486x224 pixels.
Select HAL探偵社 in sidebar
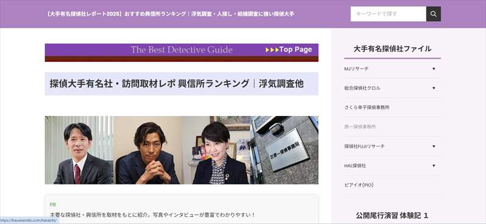click(355, 166)
